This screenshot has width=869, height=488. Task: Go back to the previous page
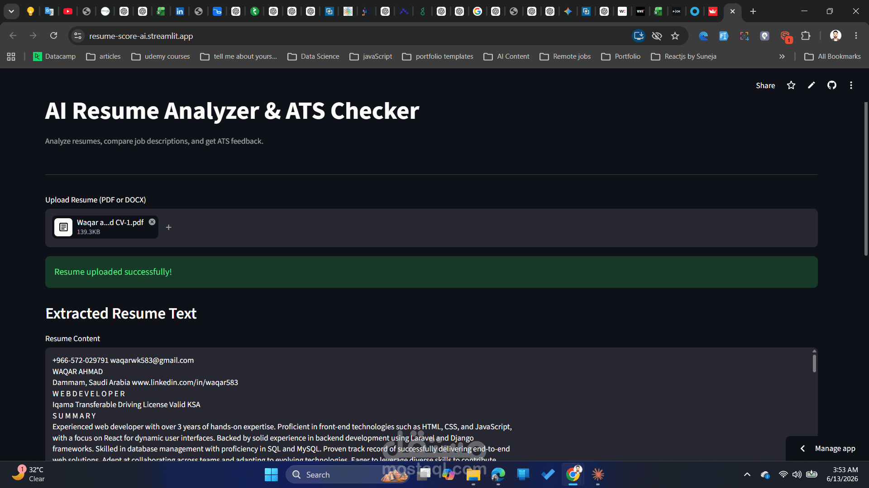13,36
